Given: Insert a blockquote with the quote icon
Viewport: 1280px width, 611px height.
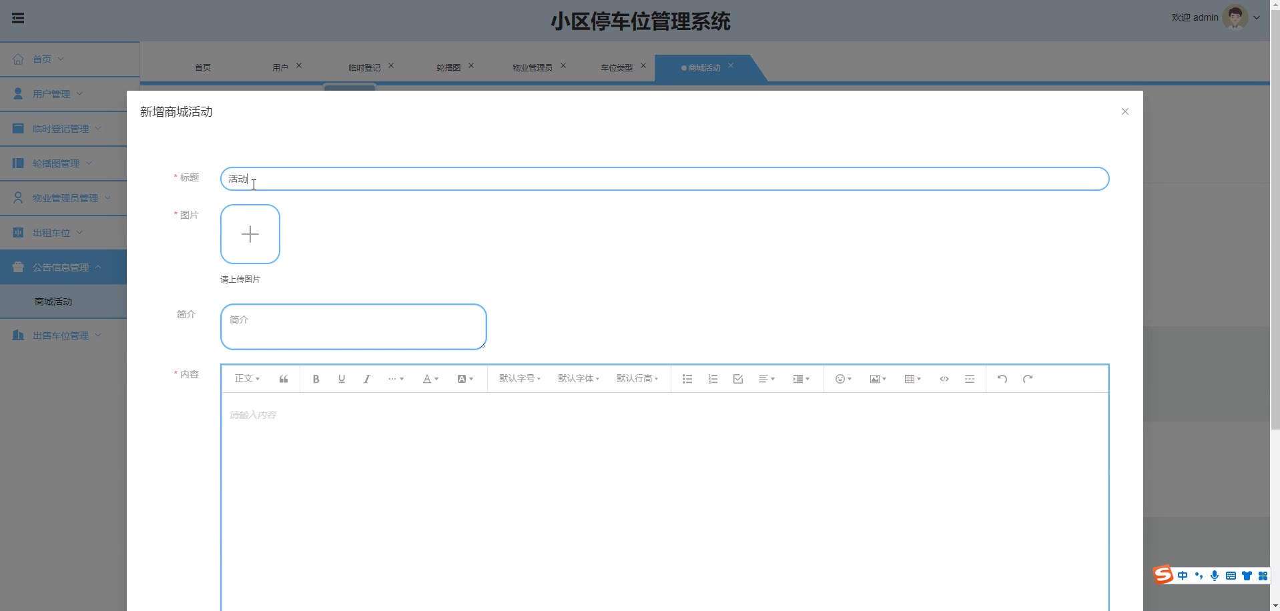Looking at the screenshot, I should pyautogui.click(x=284, y=379).
